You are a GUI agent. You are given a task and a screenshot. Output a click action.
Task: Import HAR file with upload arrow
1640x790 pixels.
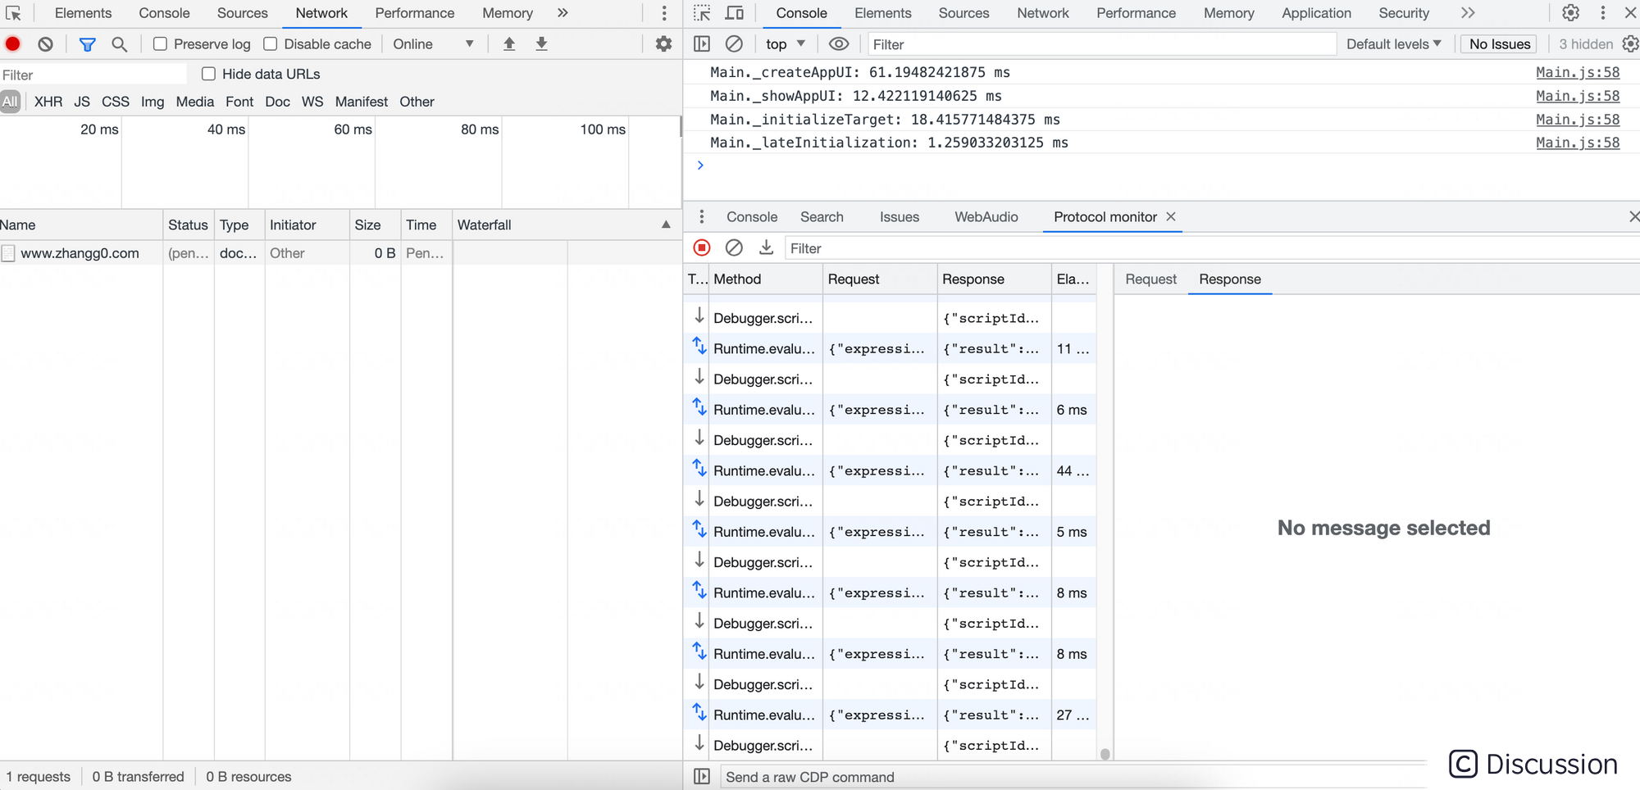coord(509,44)
